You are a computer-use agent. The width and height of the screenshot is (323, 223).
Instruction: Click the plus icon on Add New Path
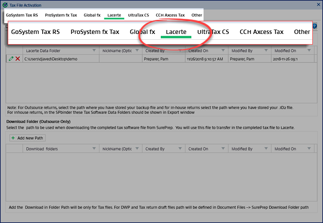[13, 138]
